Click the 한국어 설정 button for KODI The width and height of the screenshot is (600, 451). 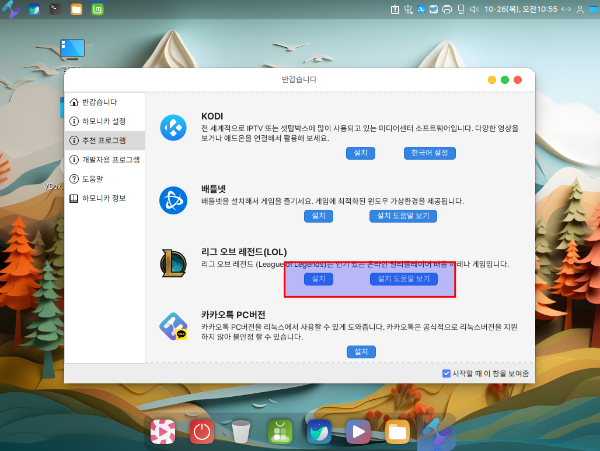pyautogui.click(x=430, y=153)
